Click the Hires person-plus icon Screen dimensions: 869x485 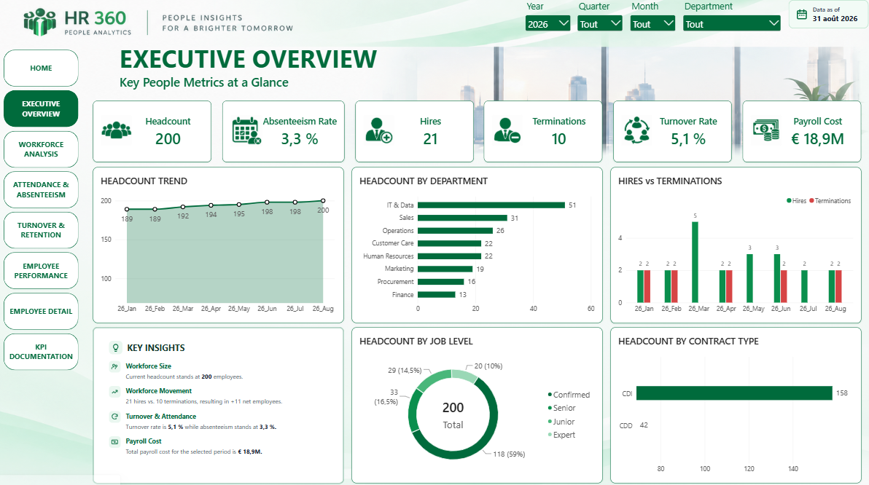[x=379, y=130]
